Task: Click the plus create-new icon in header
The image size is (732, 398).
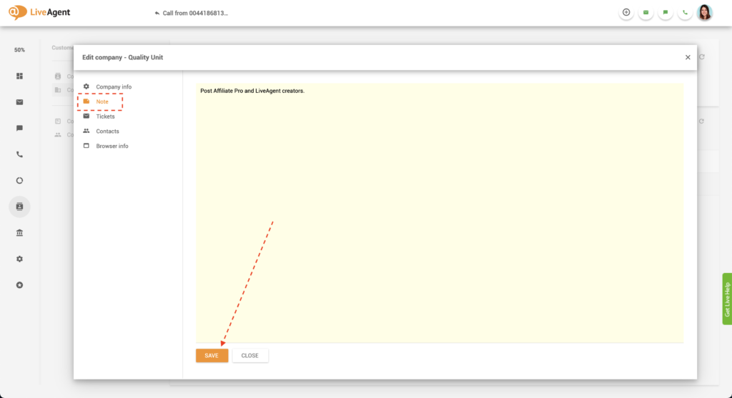Action: [x=626, y=12]
